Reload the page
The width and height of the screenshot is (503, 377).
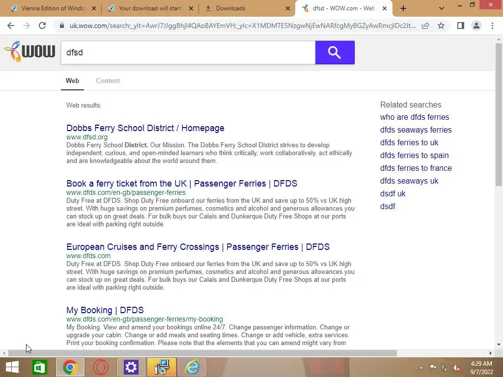[42, 26]
